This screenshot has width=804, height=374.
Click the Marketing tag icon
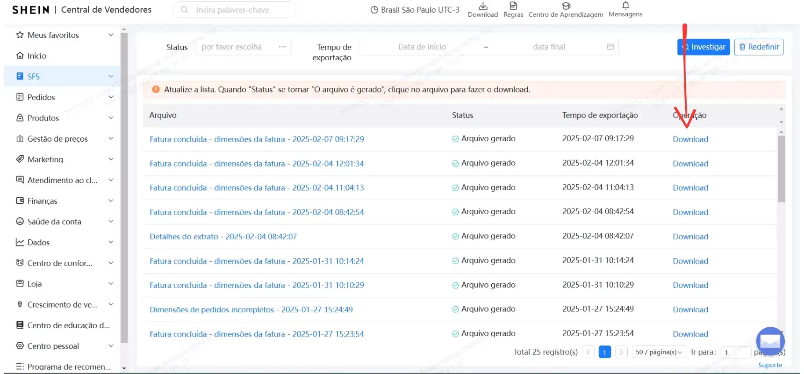point(20,159)
